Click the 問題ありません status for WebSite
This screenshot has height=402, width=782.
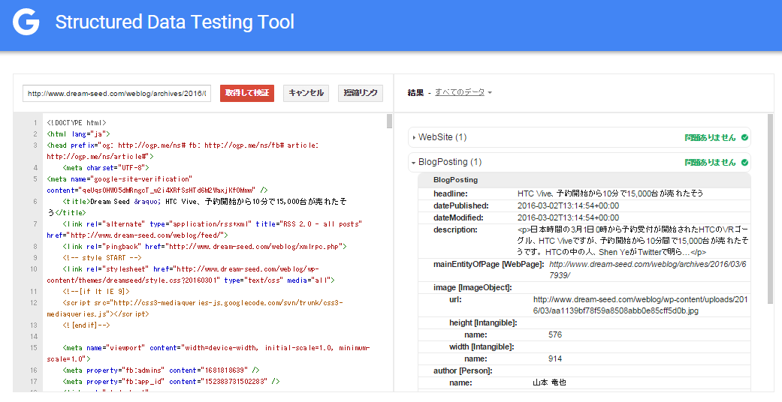710,137
